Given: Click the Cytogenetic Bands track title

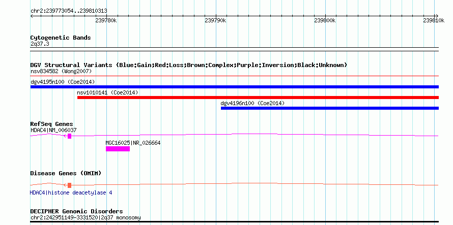Looking at the screenshot, I should pos(61,38).
